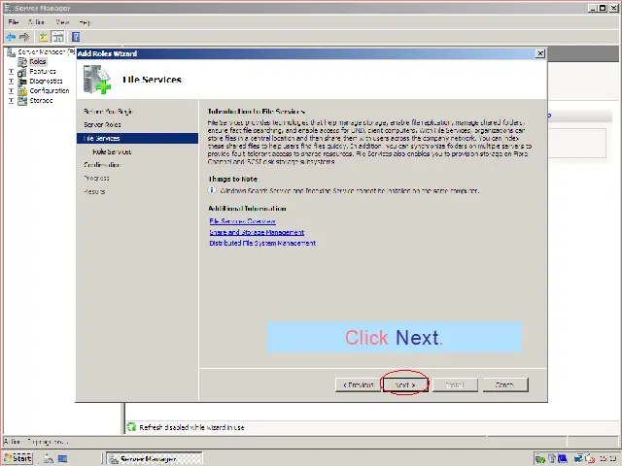The width and height of the screenshot is (622, 466).
Task: Expand the Configuration tree node
Action: (x=11, y=90)
